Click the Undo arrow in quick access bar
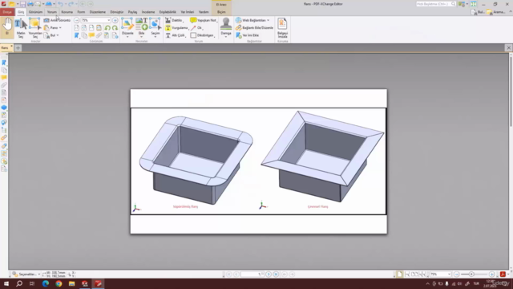 (61, 4)
